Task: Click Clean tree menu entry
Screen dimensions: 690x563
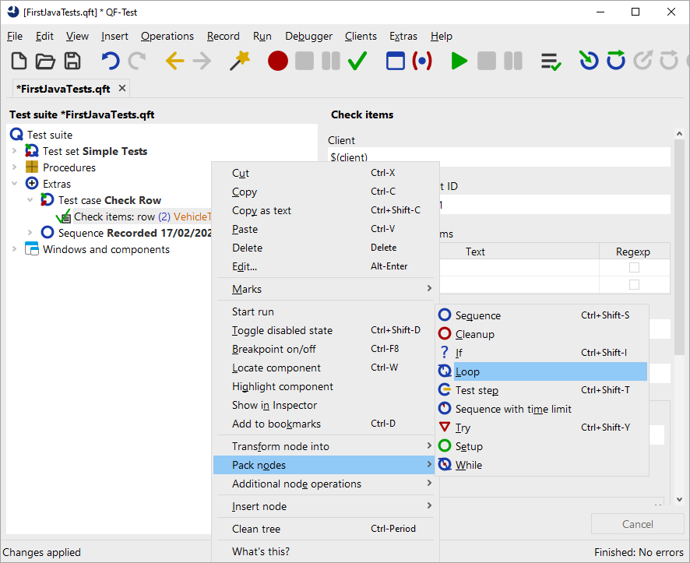Action: pos(326,529)
